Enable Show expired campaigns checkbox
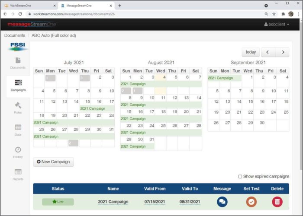 point(240,176)
